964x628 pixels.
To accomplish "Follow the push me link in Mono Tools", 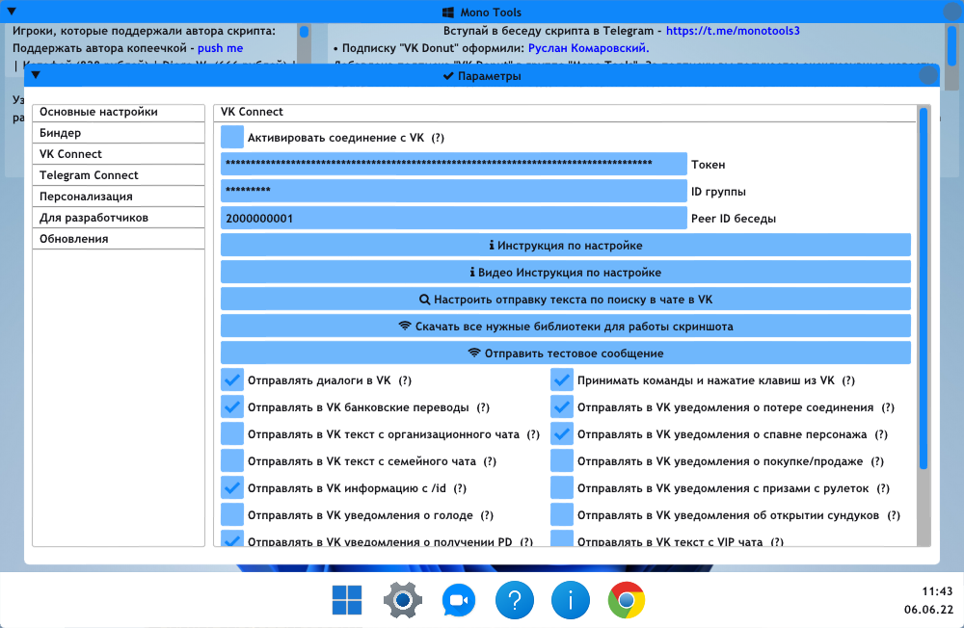I will coord(220,48).
